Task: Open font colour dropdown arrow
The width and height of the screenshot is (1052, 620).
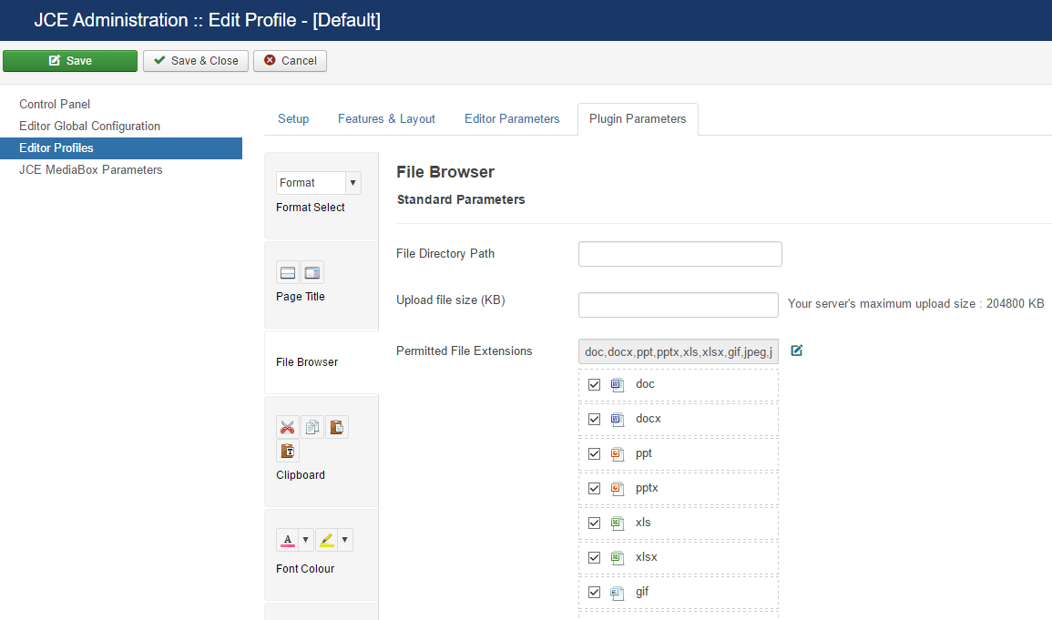Action: [x=305, y=540]
